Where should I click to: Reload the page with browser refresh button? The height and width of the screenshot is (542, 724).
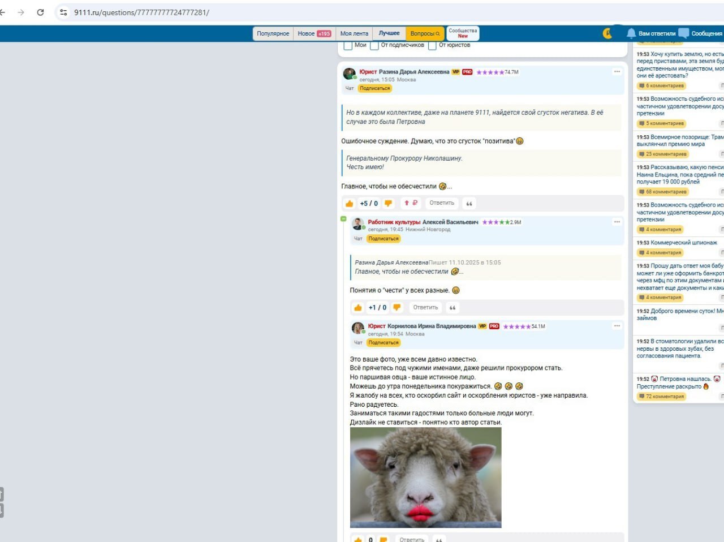pos(40,12)
